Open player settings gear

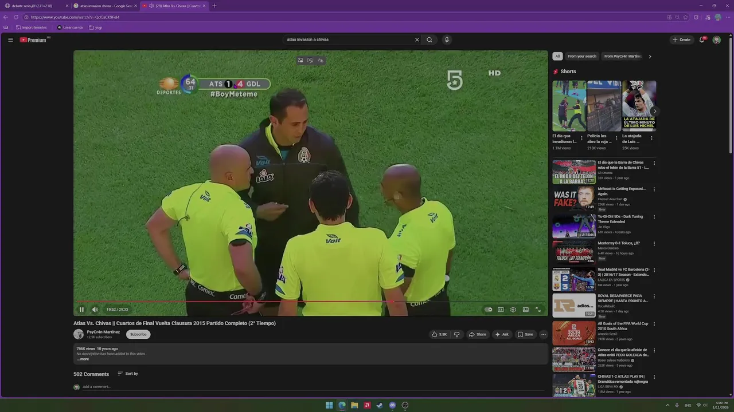(513, 310)
